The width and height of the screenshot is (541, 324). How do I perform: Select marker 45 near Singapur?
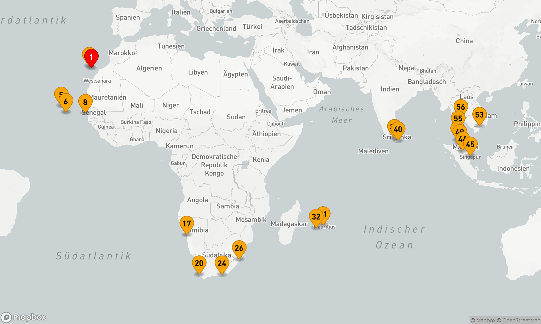pos(470,144)
